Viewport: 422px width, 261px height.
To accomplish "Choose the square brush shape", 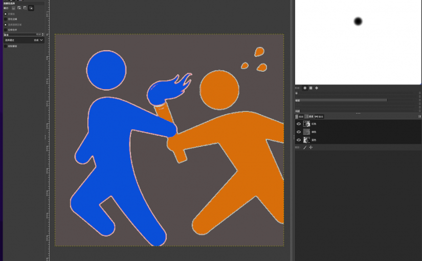I will (310, 88).
